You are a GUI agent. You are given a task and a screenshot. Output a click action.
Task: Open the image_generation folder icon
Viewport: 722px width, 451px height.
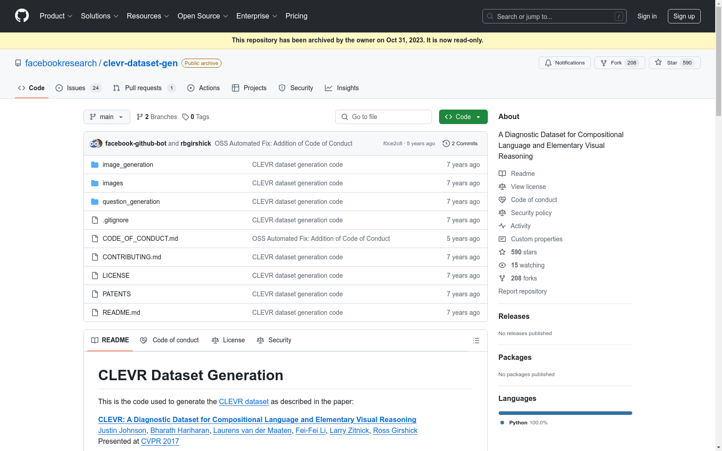(x=95, y=165)
